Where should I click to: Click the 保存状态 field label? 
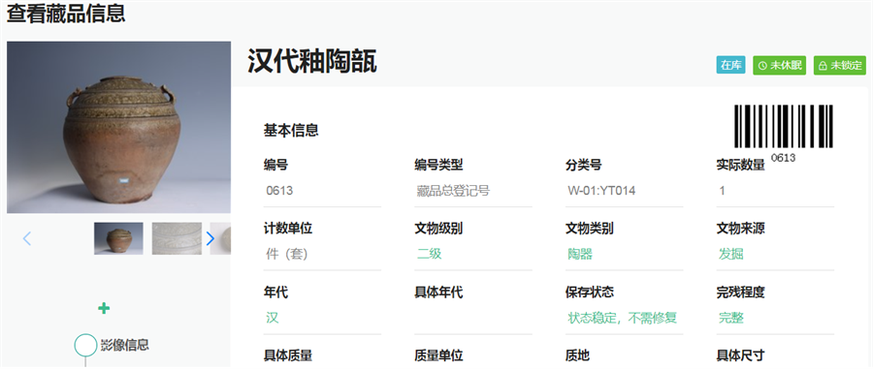click(x=589, y=292)
